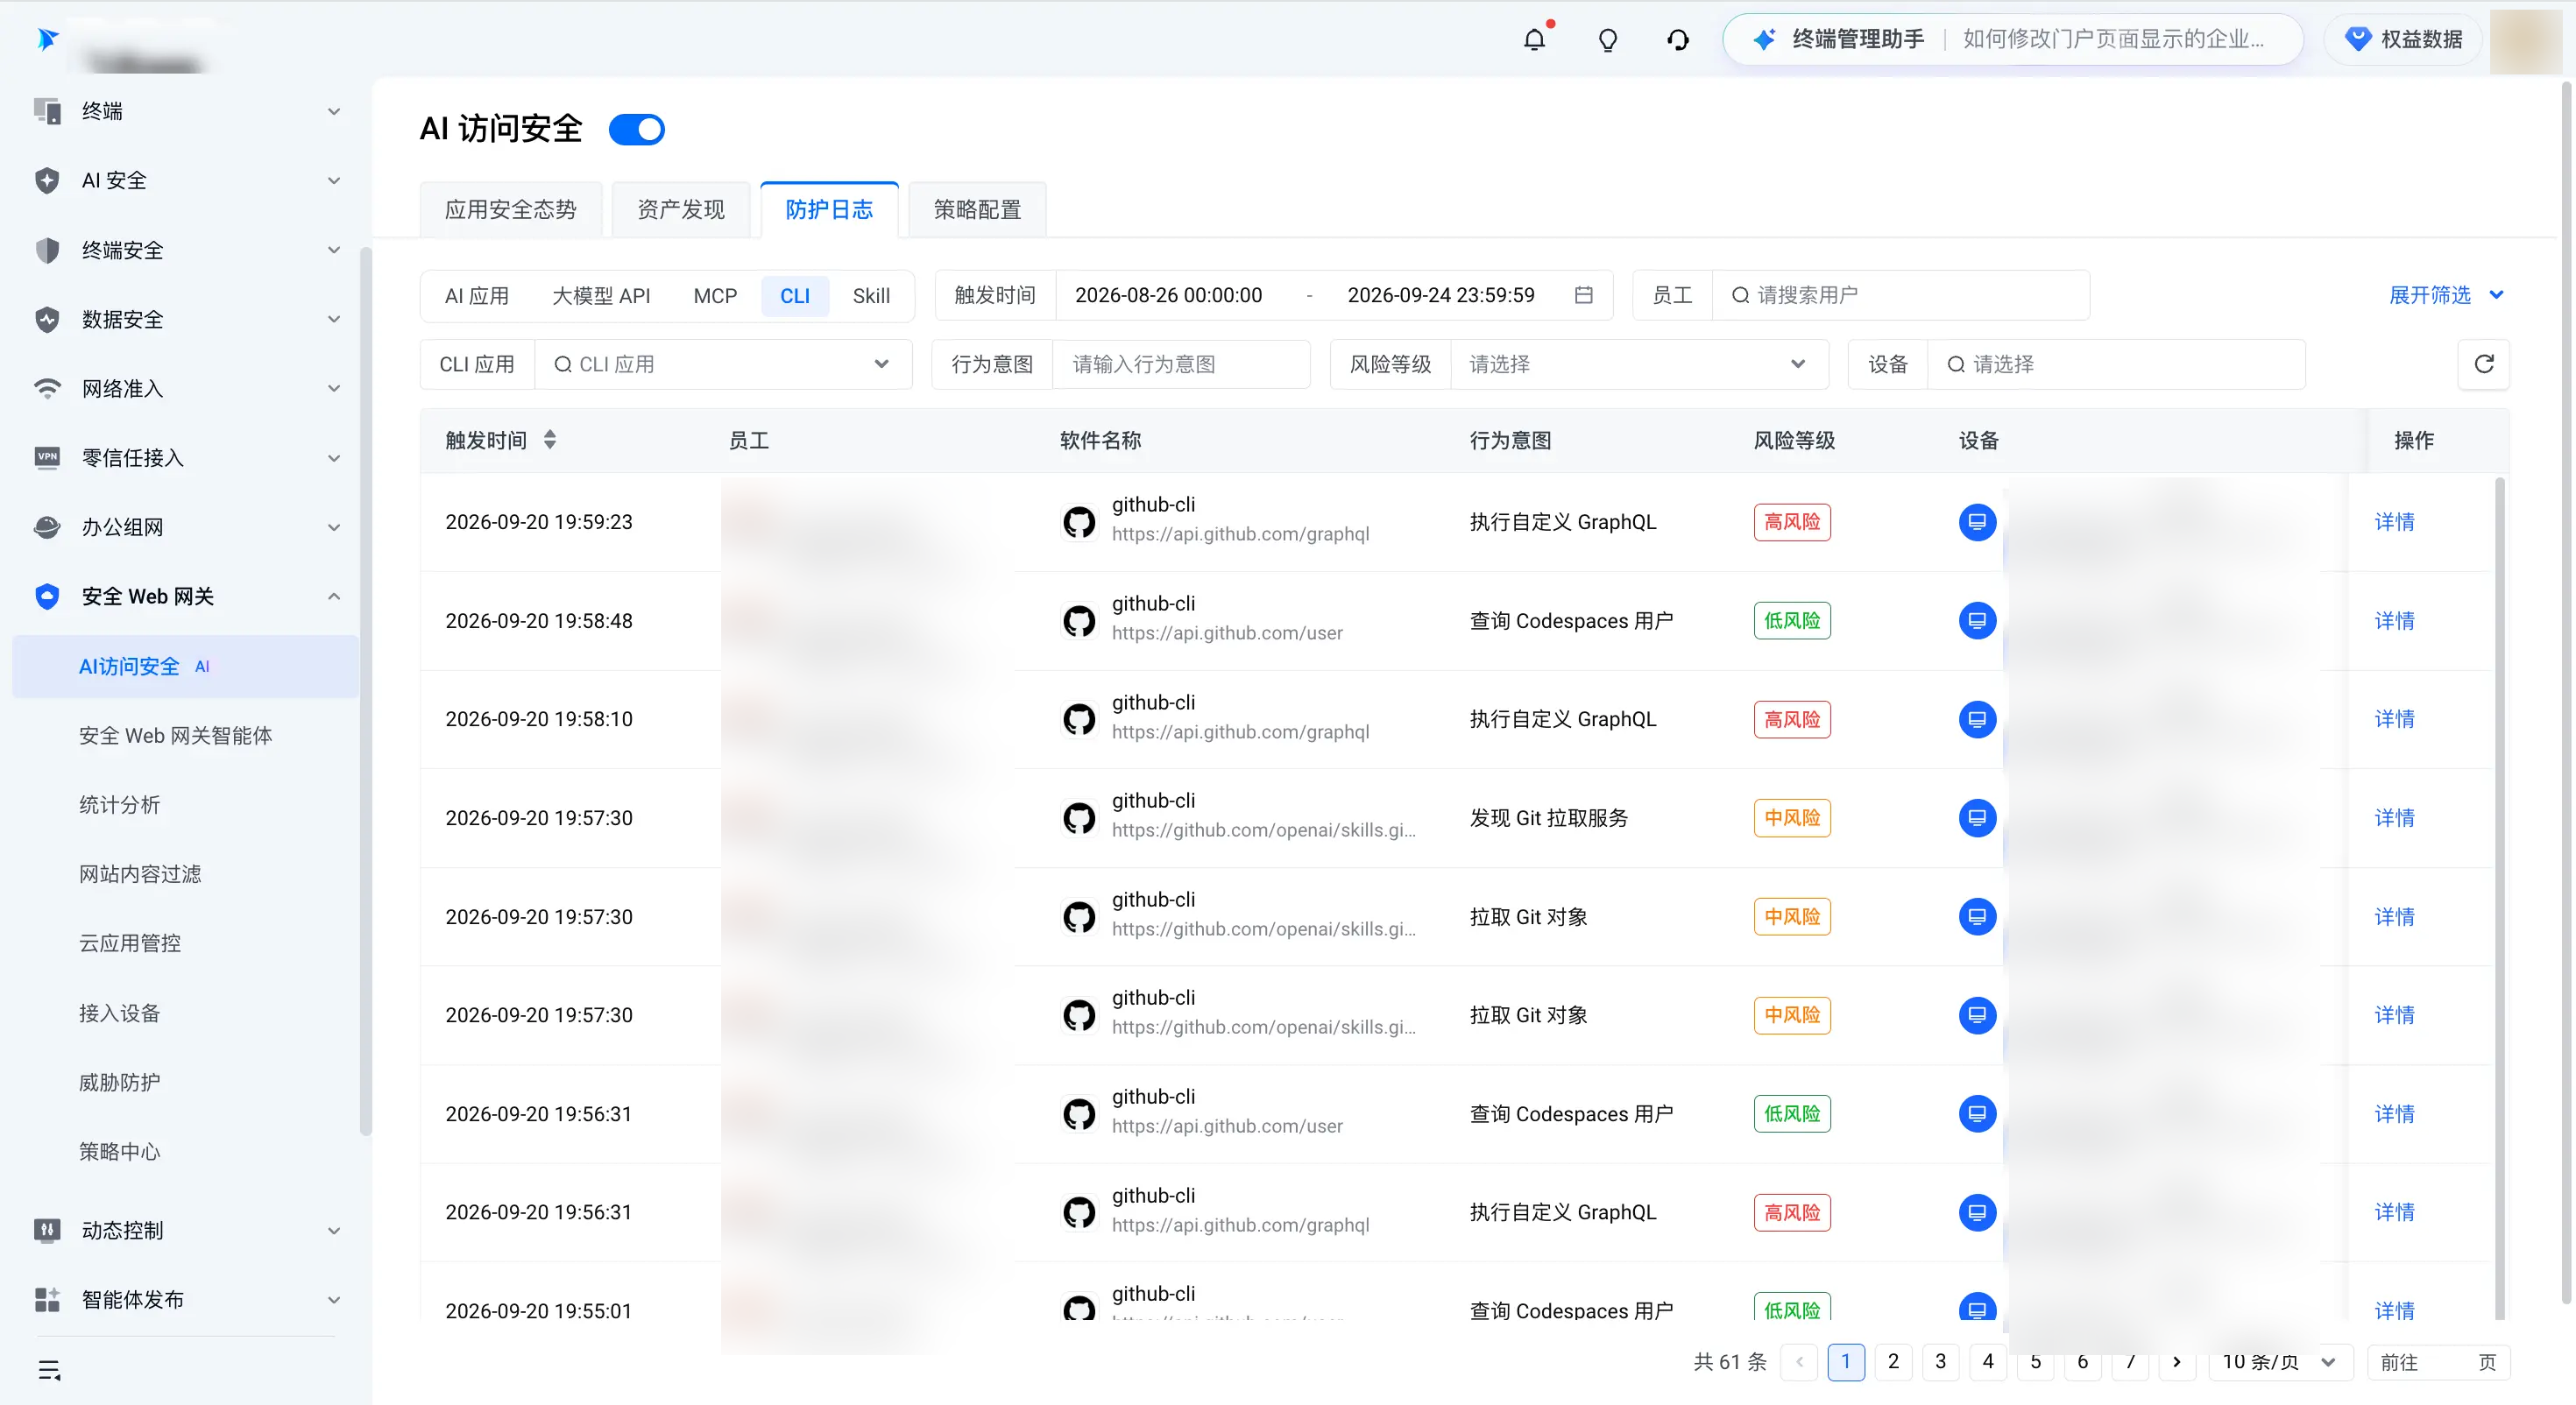Sort by the 触发时间 column arrows
This screenshot has height=1405, width=2576.
[550, 439]
